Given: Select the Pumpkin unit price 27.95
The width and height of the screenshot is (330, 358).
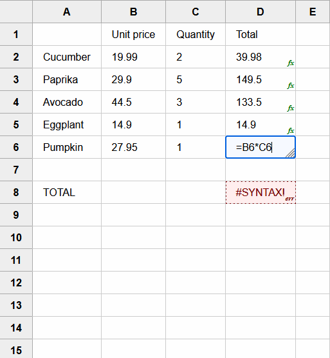Looking at the screenshot, I should tap(133, 147).
